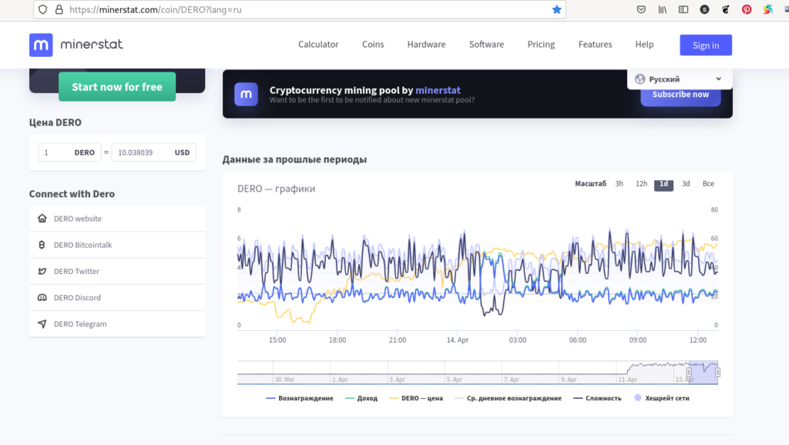
Task: Click the left range navigator handle
Action: [689, 372]
